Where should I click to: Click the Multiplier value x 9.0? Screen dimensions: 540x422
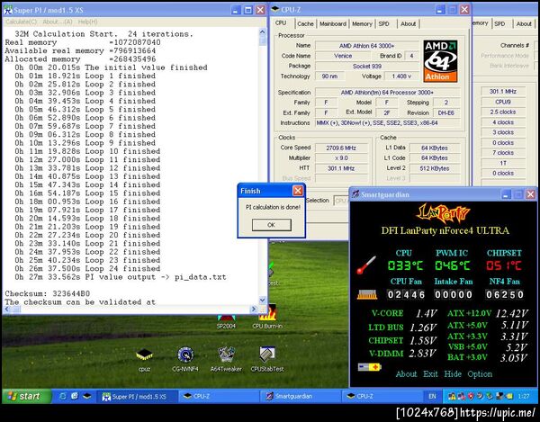click(x=341, y=158)
